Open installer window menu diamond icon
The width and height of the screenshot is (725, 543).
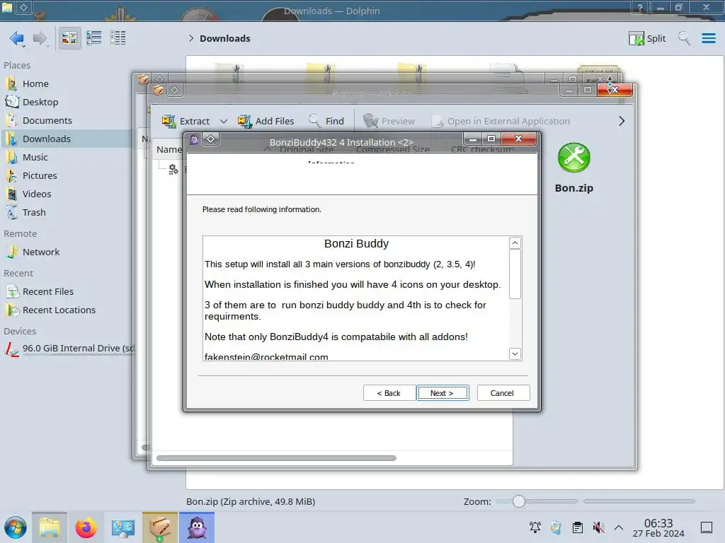[210, 139]
